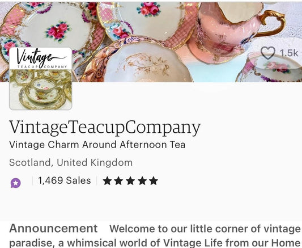This screenshot has width=302, height=248.
Task: Open the 1.5k favorites count
Action: [x=289, y=53]
